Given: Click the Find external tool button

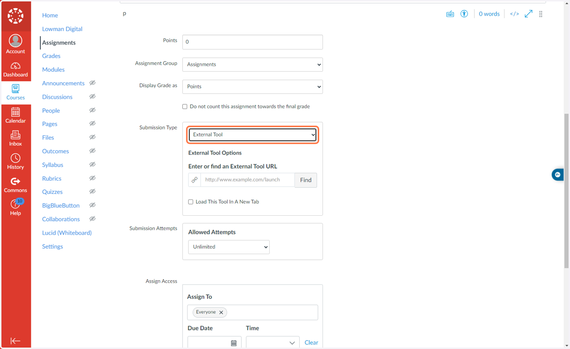Looking at the screenshot, I should click(x=306, y=180).
